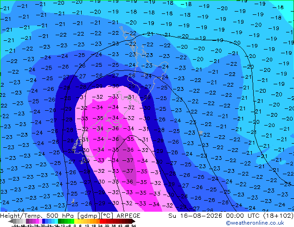The width and height of the screenshot is (294, 227).
Task: Click the 0 label under the color scale
Action: 75,226
